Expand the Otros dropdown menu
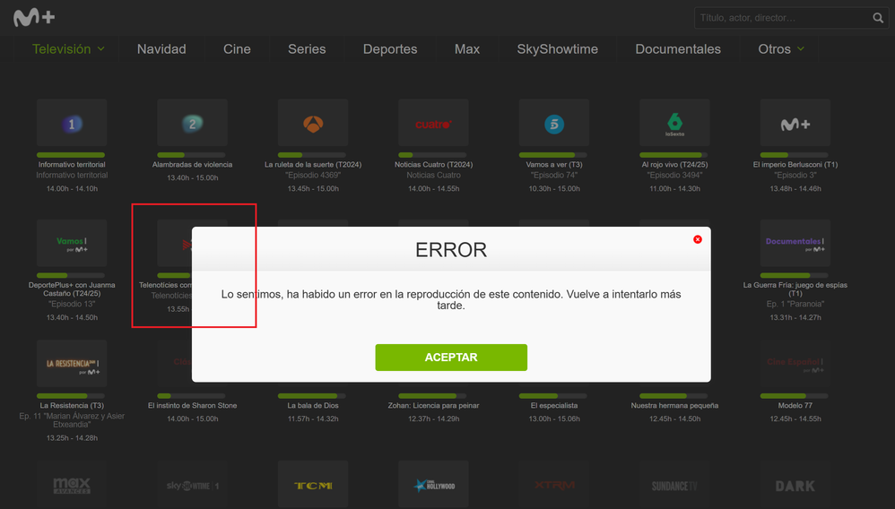Screen dimensions: 895x509 781,49
